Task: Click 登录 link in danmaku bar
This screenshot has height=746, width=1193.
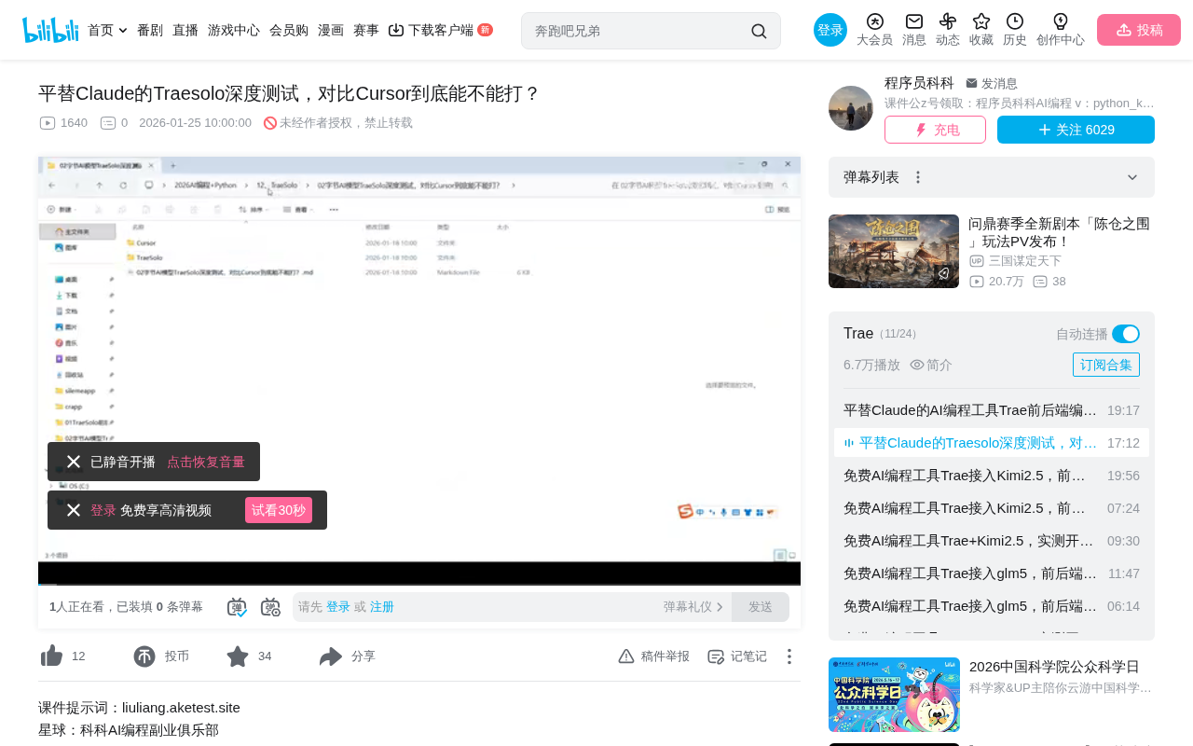Action: [338, 607]
